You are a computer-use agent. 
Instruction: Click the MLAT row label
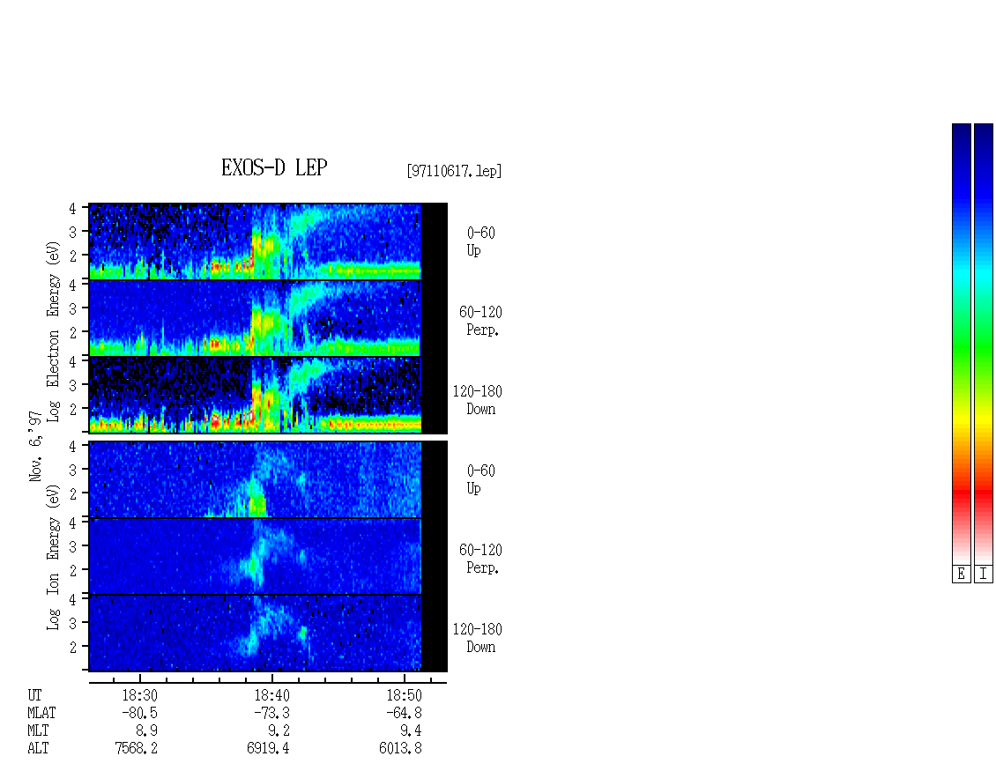(41, 713)
